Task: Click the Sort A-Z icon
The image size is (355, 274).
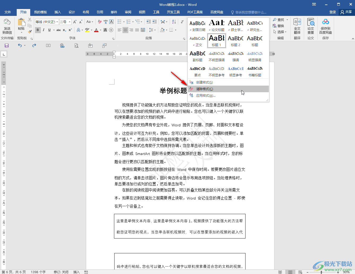Action: [x=174, y=22]
